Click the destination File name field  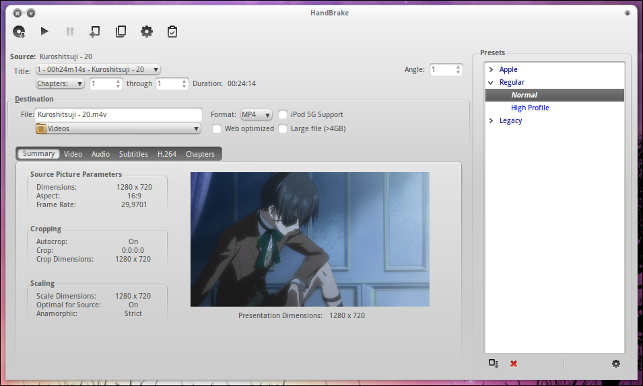coord(119,115)
